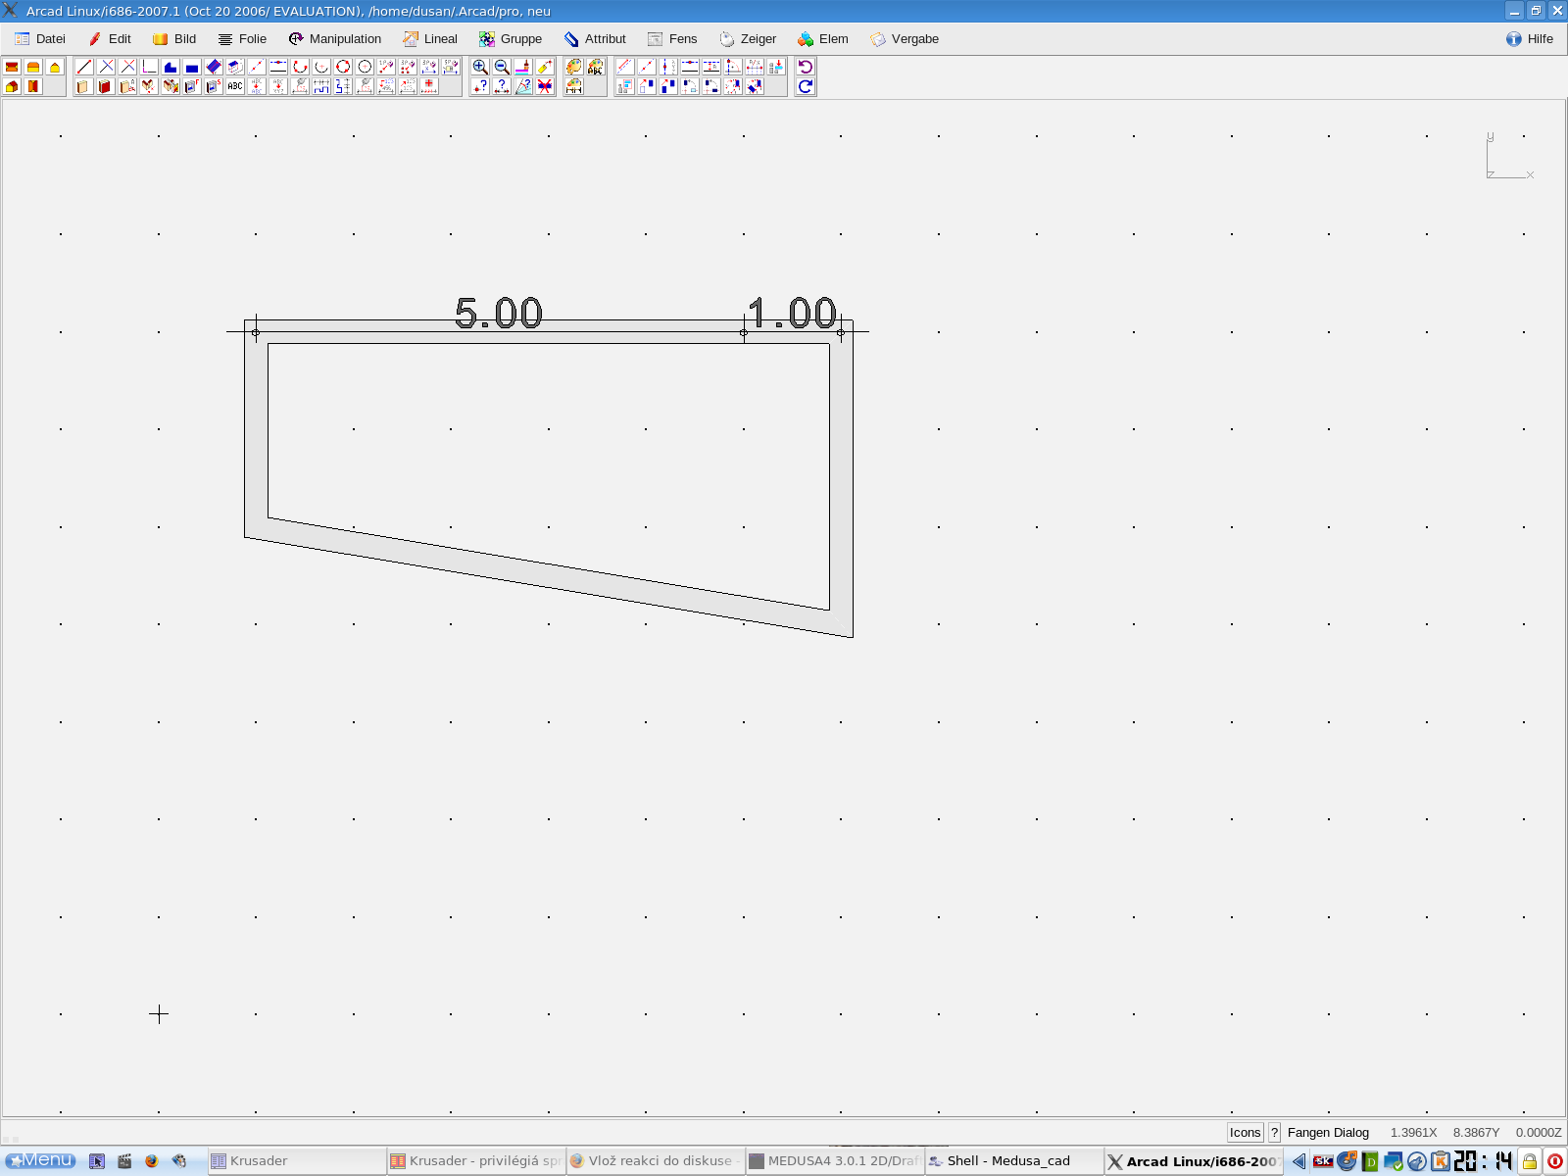Viewport: 1568px width, 1176px height.
Task: Open the Lineal menu
Action: pyautogui.click(x=430, y=39)
